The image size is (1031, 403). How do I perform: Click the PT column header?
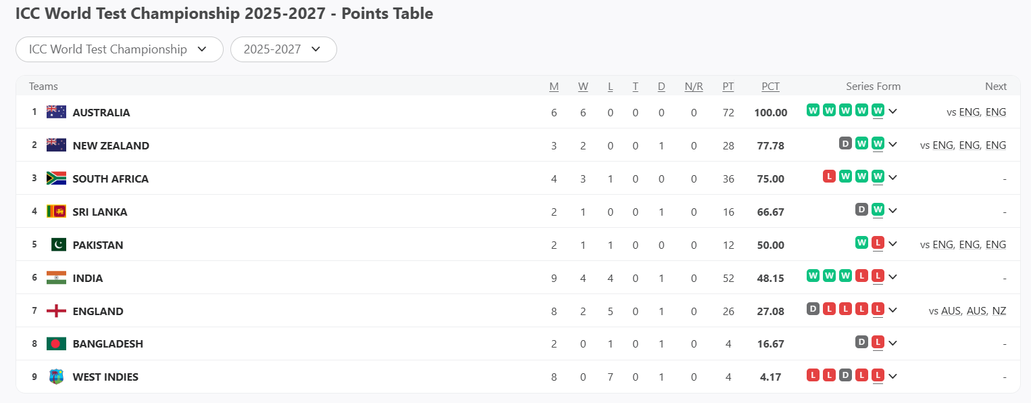728,87
